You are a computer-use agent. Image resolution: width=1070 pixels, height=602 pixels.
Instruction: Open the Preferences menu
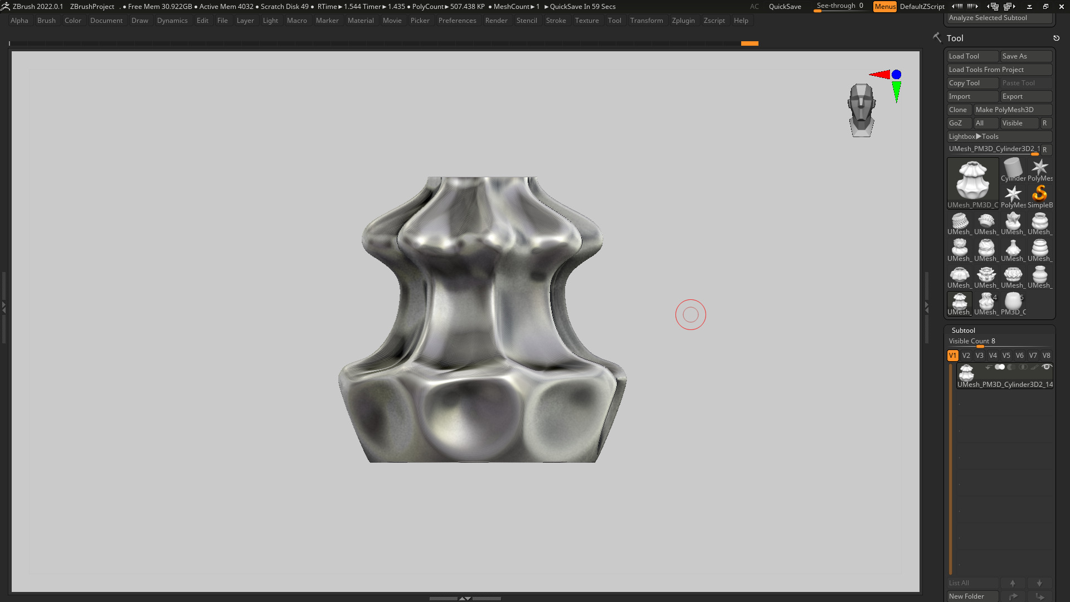point(457,21)
